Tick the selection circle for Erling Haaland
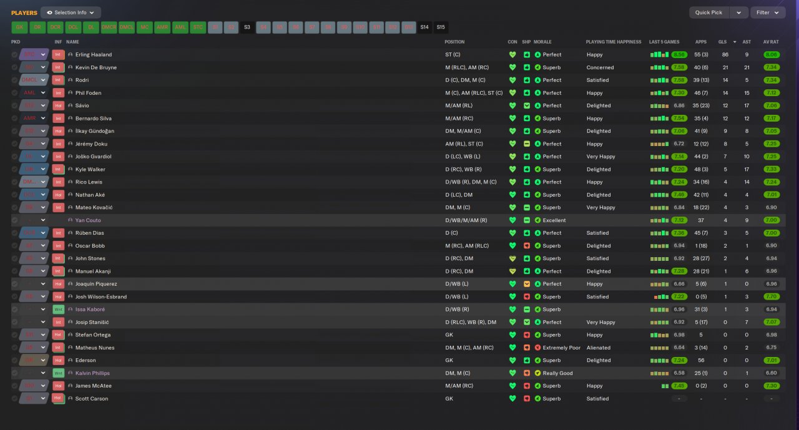 click(x=14, y=55)
